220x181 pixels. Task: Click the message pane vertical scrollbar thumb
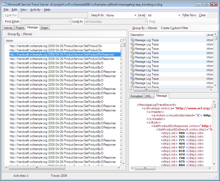point(214,106)
